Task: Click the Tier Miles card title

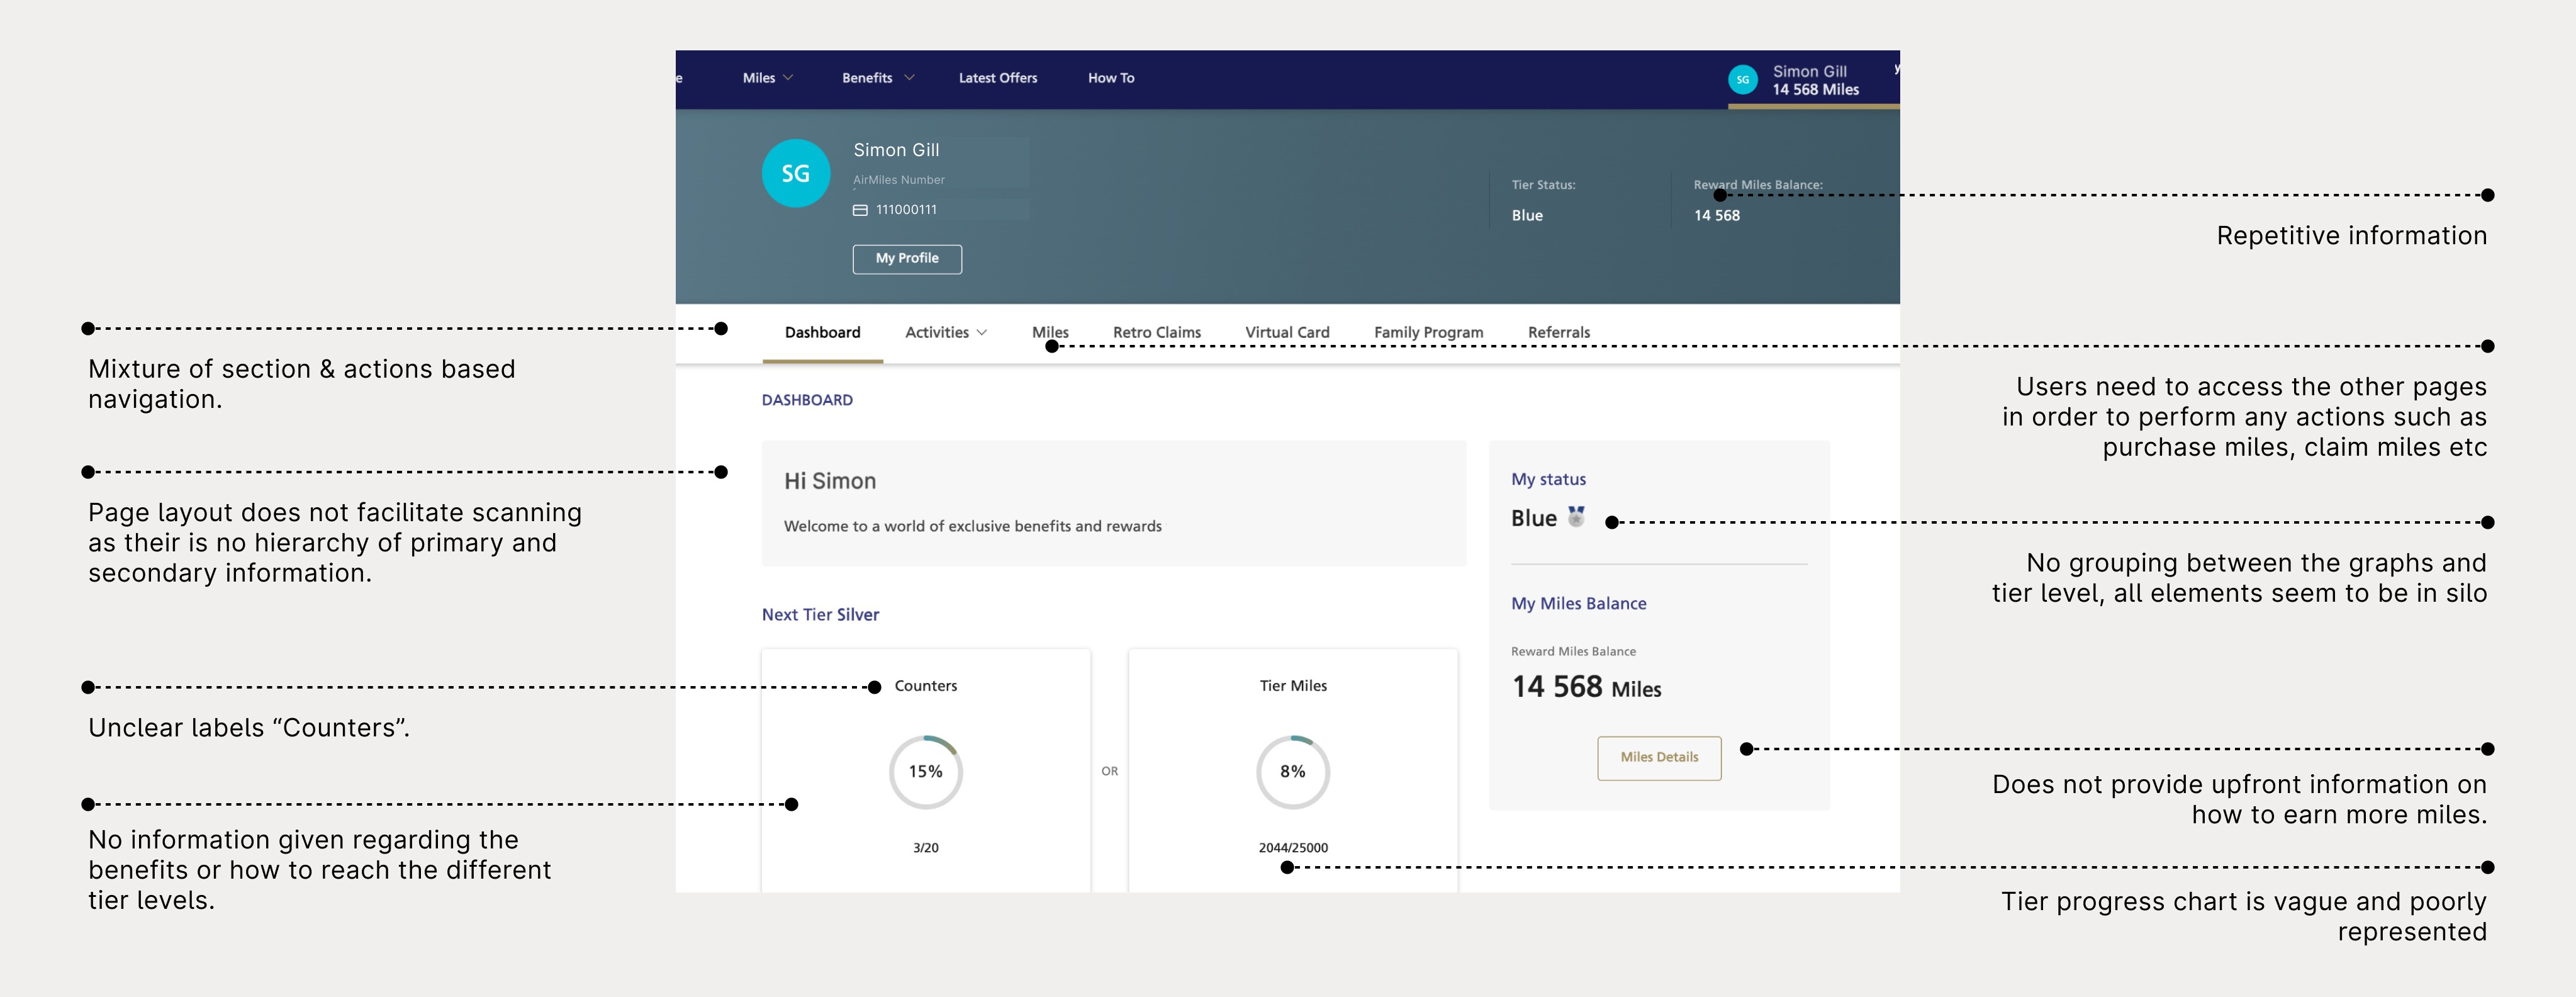Action: click(1293, 686)
